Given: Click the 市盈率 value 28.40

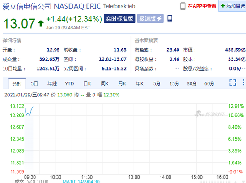Looking at the screenshot, I should coord(173,50).
